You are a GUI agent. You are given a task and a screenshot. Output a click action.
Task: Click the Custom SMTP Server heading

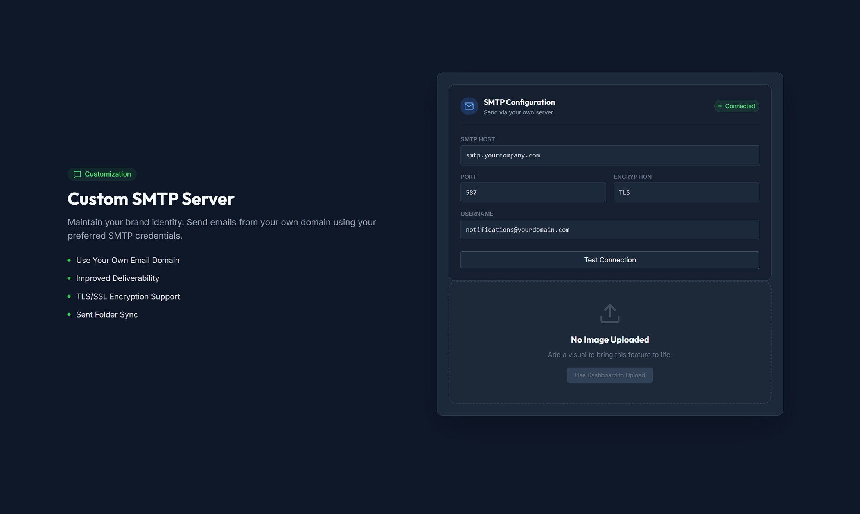(151, 199)
